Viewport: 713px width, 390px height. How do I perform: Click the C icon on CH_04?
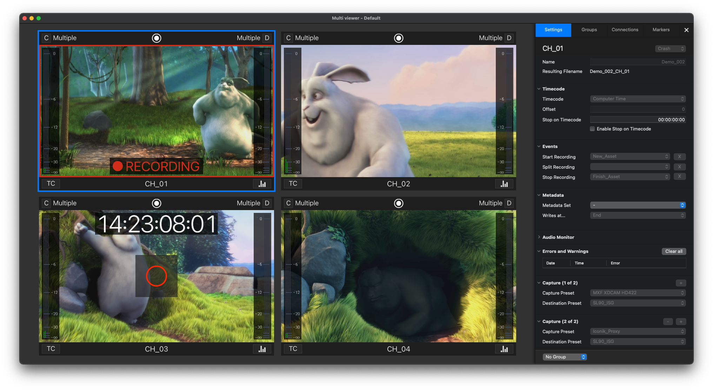click(288, 203)
